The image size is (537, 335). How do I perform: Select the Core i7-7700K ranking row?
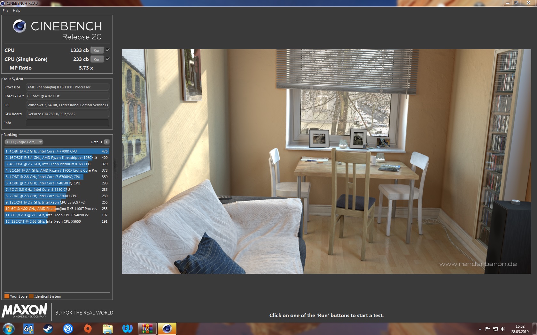coord(57,151)
